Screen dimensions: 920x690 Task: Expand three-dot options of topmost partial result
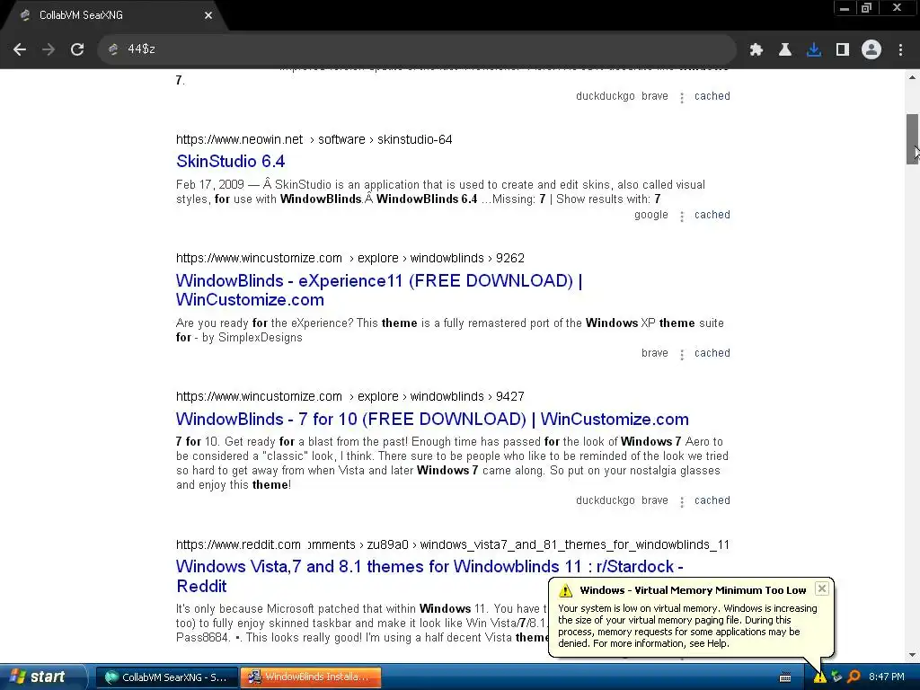pos(682,98)
